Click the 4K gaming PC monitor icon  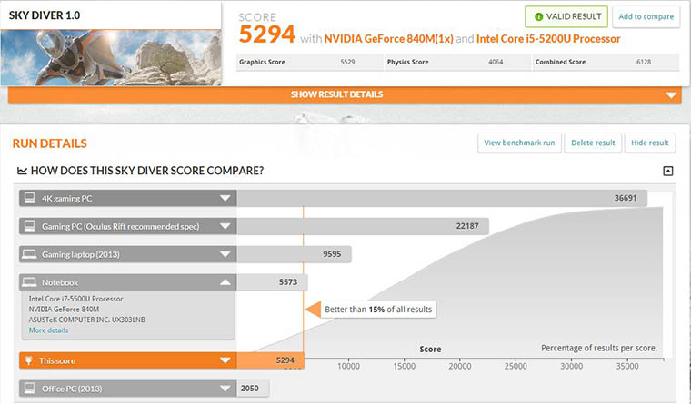[29, 198]
